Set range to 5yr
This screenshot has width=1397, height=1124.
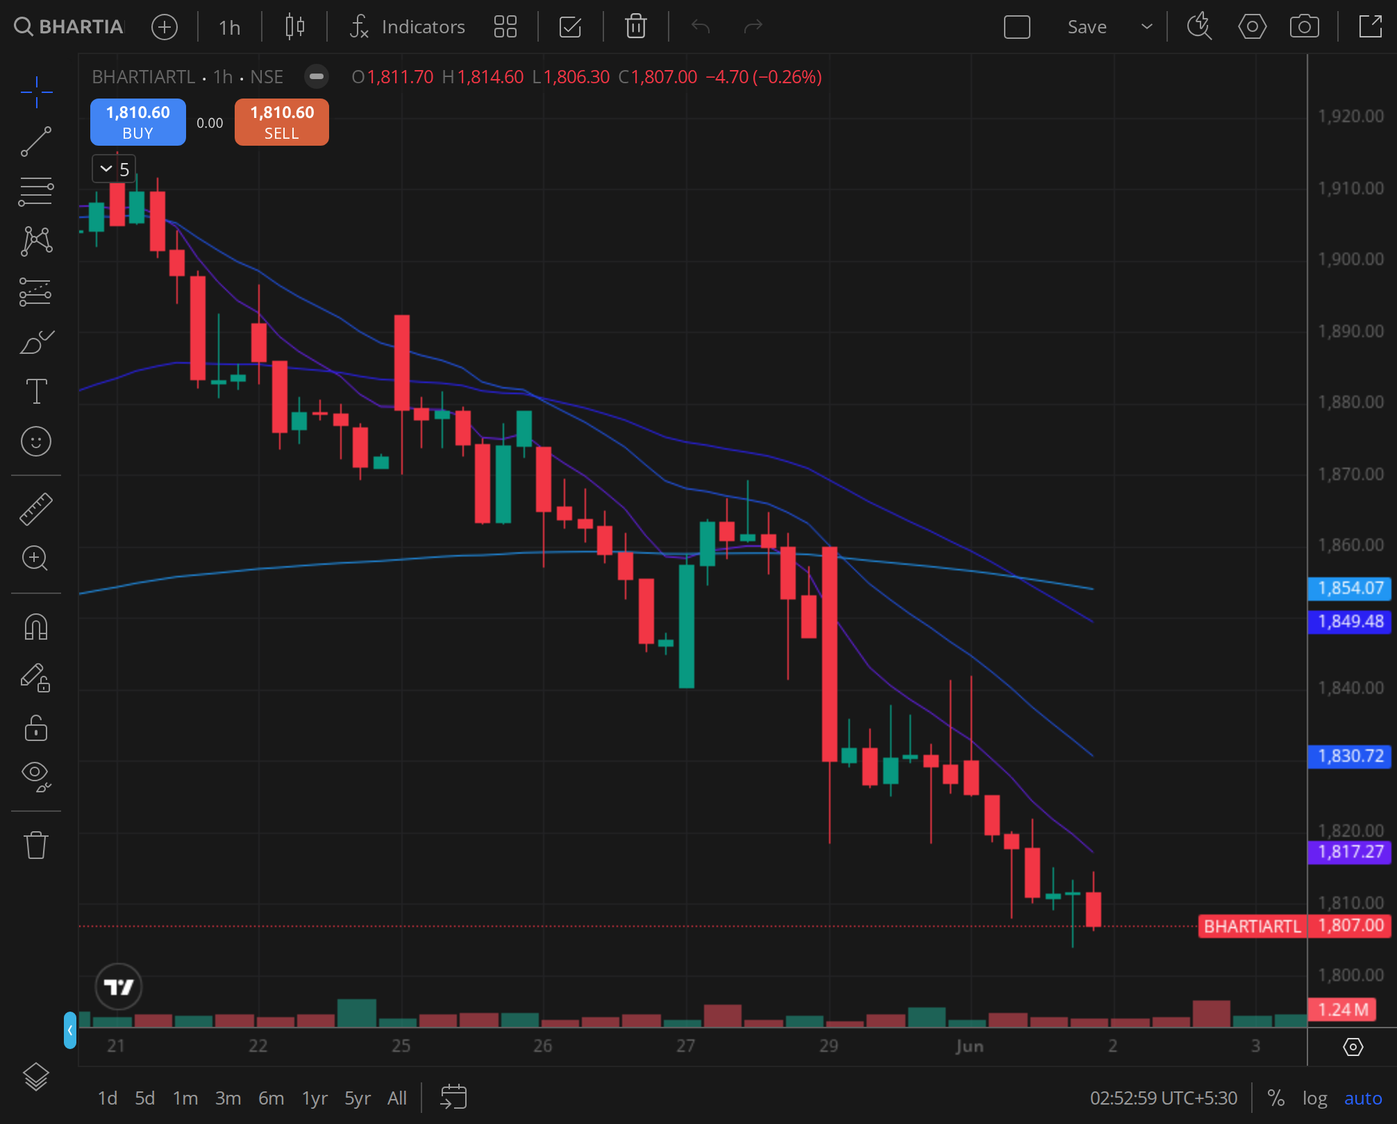point(358,1098)
